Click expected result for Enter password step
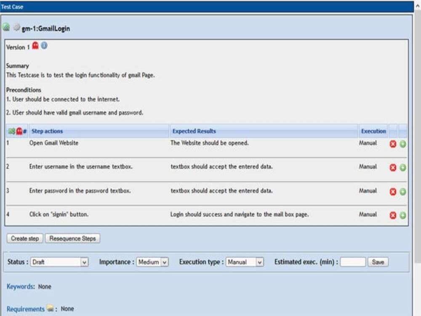This screenshot has width=421, height=316. pos(221,191)
